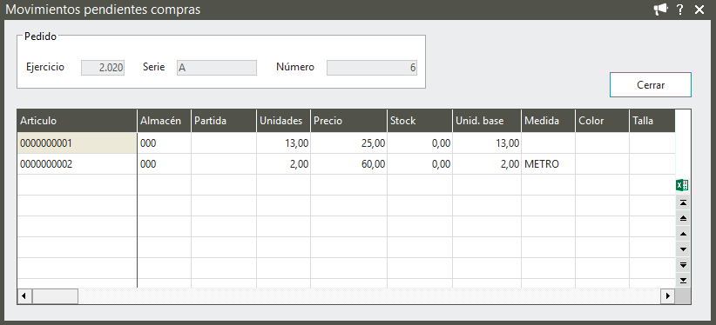
Task: Select Almacén 000 in row 0000000002
Action: [x=165, y=164]
